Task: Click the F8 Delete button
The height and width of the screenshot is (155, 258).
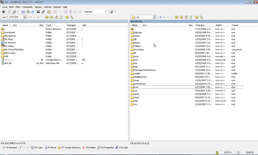Action: point(89,148)
